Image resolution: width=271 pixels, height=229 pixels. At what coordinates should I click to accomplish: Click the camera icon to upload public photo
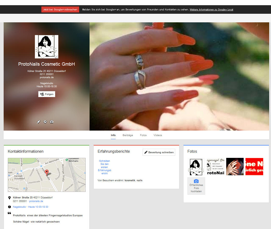click(x=196, y=181)
